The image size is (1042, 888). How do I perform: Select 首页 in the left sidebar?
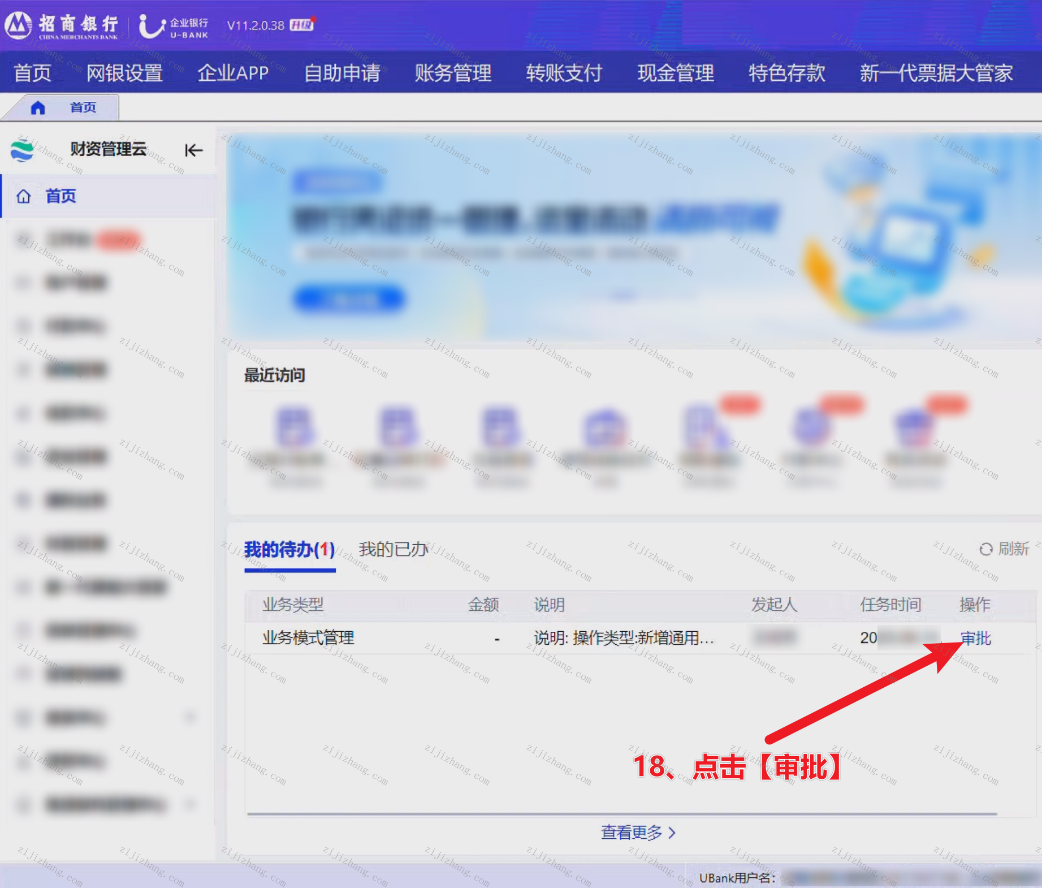coord(109,196)
